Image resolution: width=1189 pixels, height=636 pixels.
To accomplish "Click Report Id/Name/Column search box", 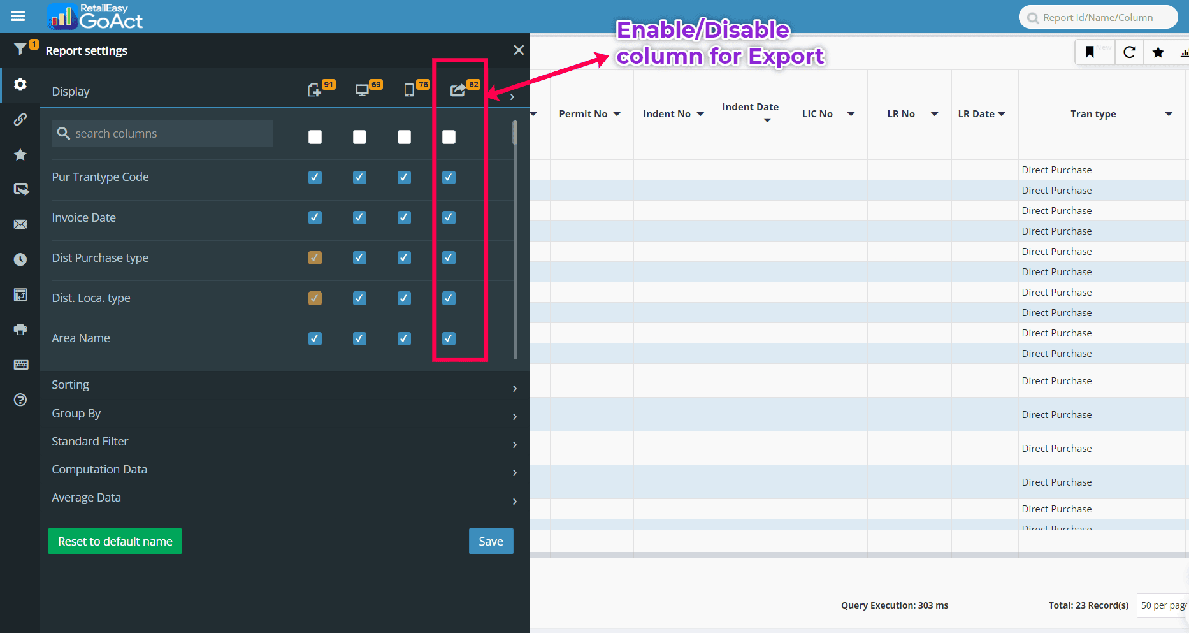I will click(x=1098, y=17).
